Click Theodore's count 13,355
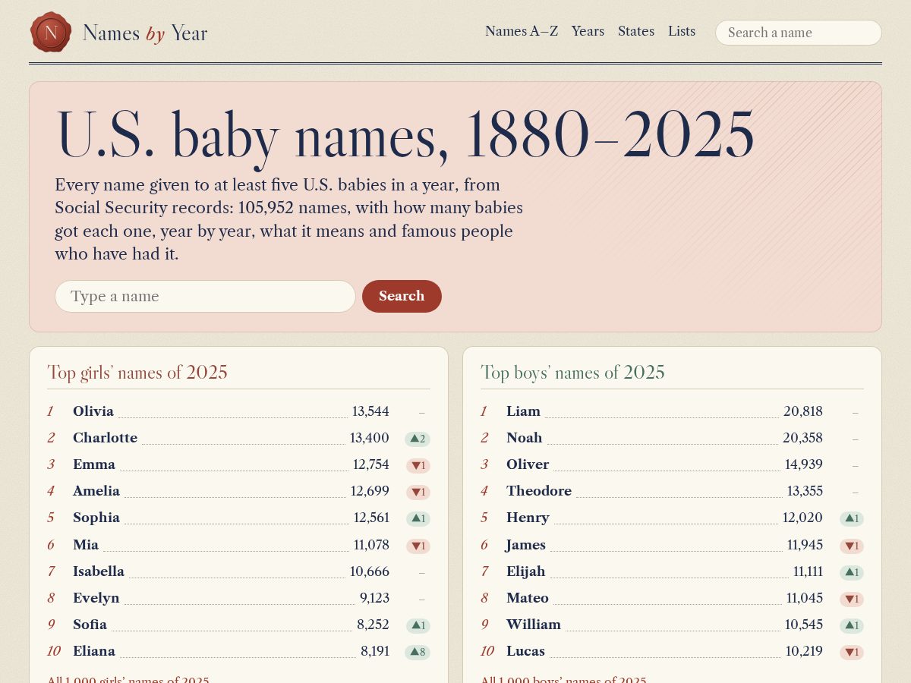 (x=805, y=491)
